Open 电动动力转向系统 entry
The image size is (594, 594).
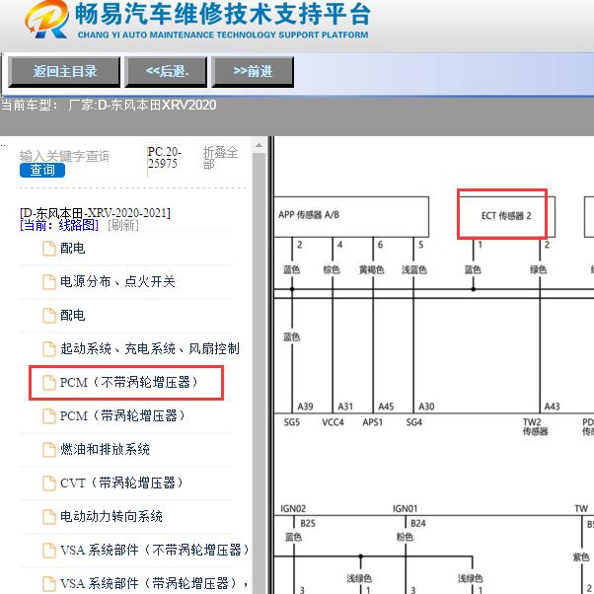(111, 517)
